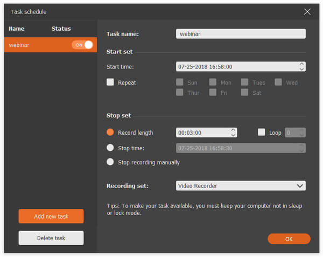Increase start time with up arrow
The height and width of the screenshot is (257, 323).
coord(301,64)
